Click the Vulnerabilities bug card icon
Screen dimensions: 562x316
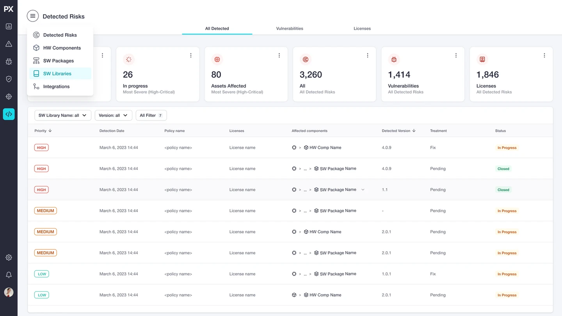pyautogui.click(x=394, y=59)
